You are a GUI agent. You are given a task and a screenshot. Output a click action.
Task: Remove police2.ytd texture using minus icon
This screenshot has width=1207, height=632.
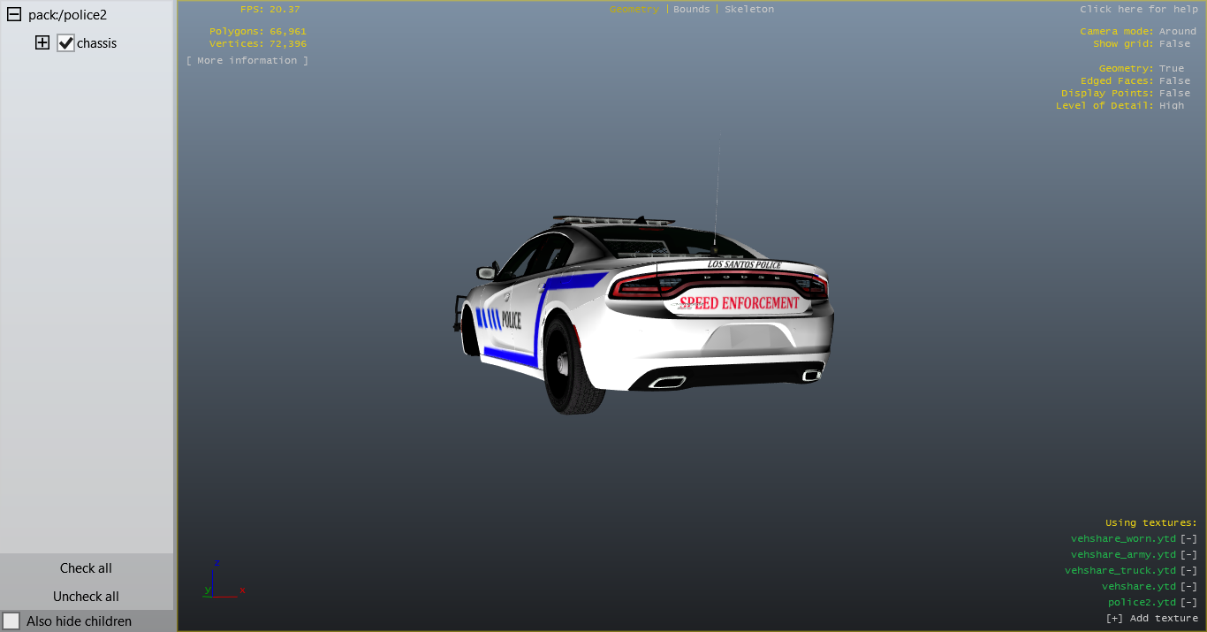[1188, 603]
